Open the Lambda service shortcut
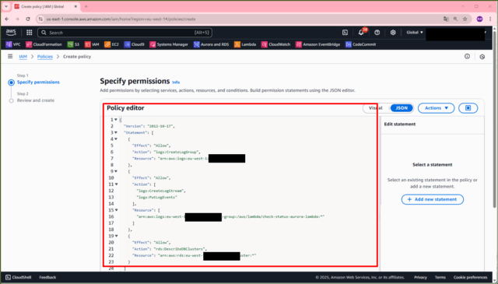This screenshot has width=498, height=284. [245, 44]
